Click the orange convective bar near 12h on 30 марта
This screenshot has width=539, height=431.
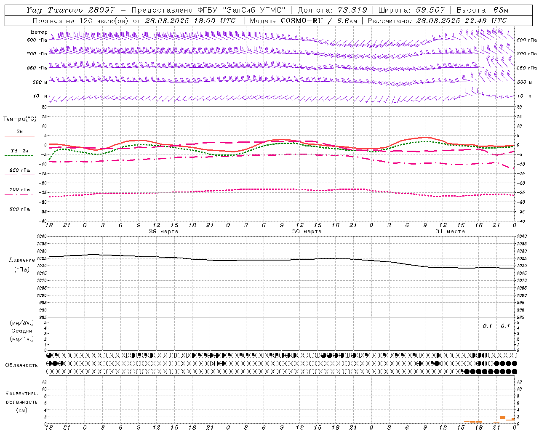[x=296, y=422]
